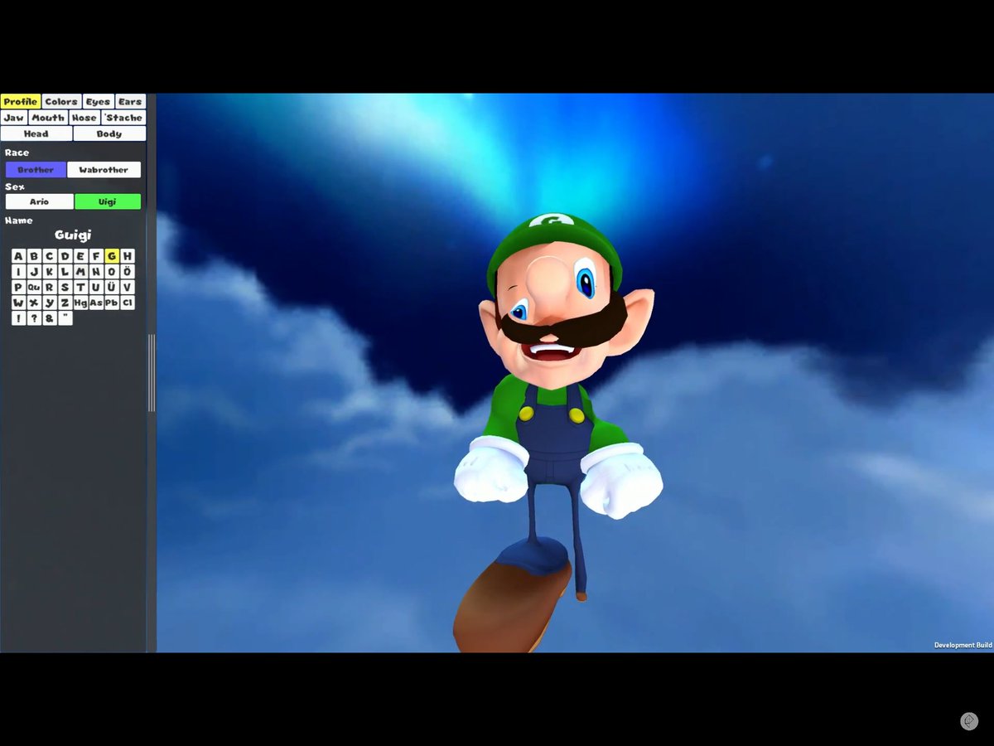The height and width of the screenshot is (746, 994).
Task: Choose Ario for sex
Action: (39, 201)
